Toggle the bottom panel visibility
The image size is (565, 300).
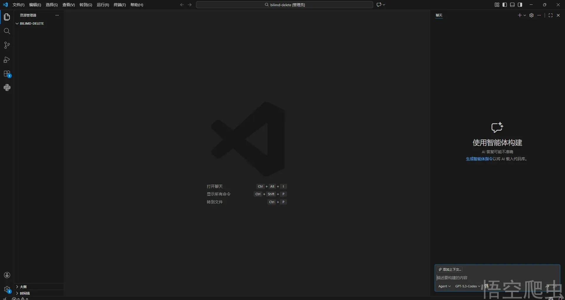[512, 5]
